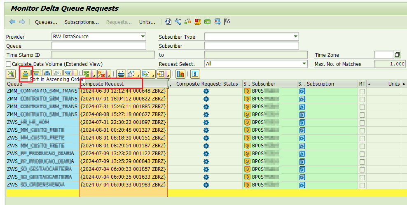The image size is (407, 205).
Task: Select the RT column header
Action: (362, 84)
